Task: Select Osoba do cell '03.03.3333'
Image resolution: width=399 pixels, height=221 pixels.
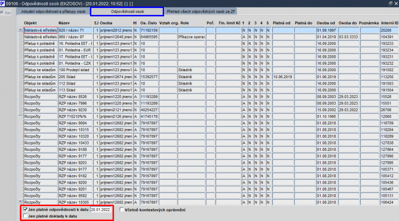Action: click(348, 37)
